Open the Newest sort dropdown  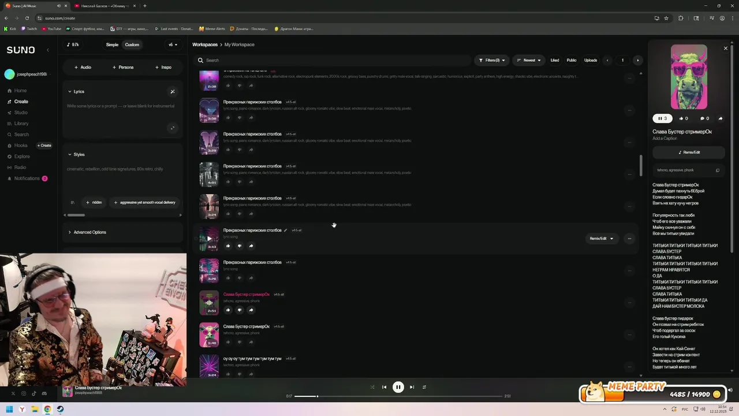pyautogui.click(x=529, y=60)
